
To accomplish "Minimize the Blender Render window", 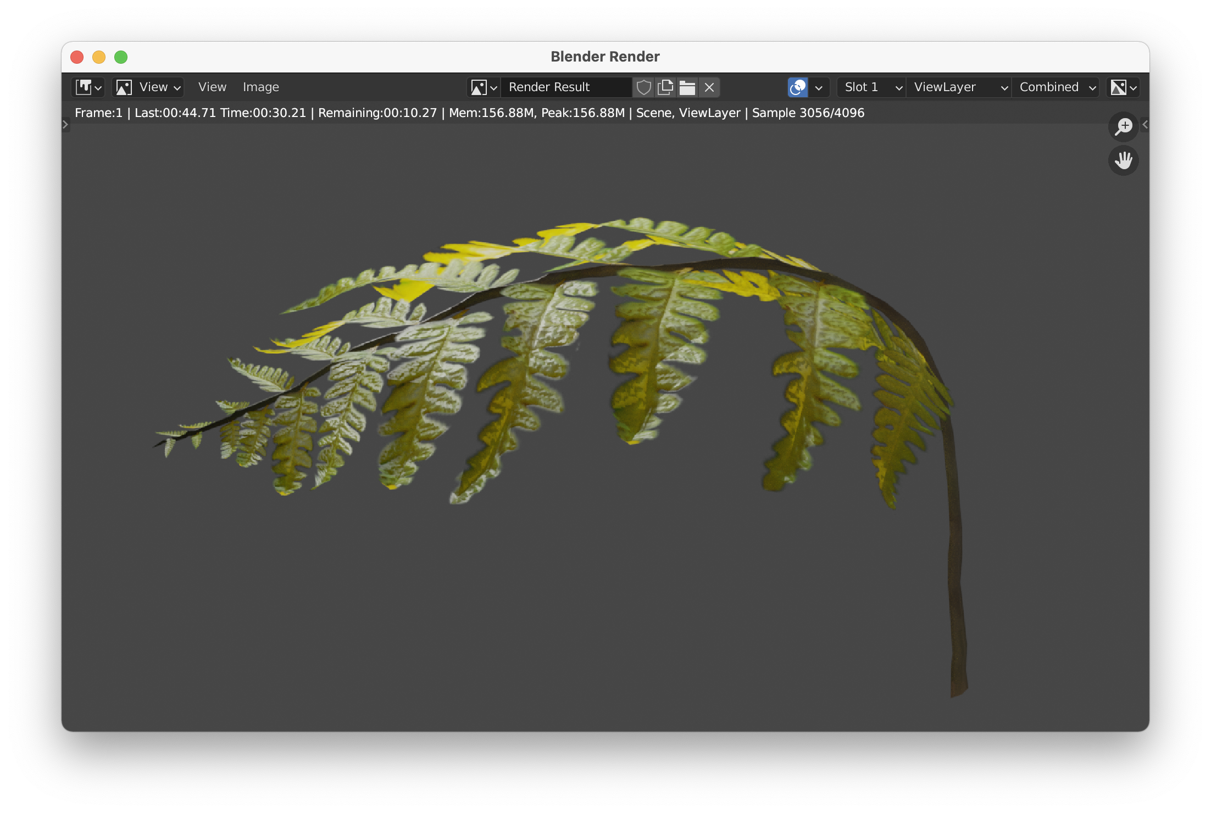I will (99, 57).
